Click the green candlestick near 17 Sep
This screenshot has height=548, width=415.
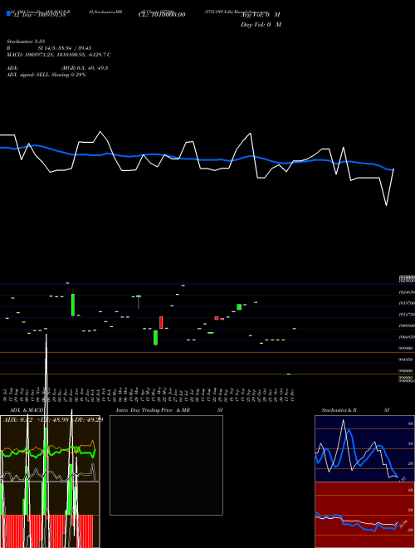pyautogui.click(x=239, y=307)
